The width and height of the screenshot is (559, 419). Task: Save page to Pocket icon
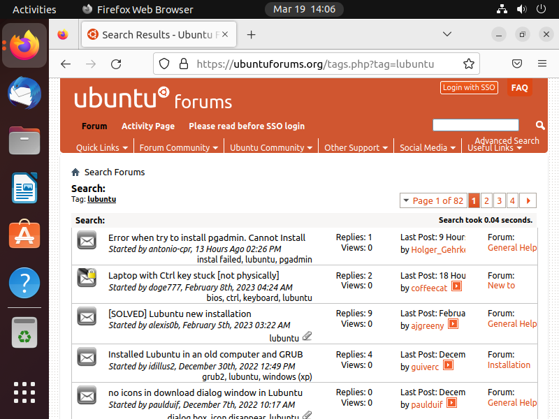coord(517,64)
